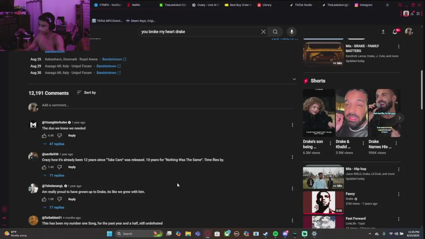
Task: Switch to the Best Buy Order tab
Action: pos(238,5)
